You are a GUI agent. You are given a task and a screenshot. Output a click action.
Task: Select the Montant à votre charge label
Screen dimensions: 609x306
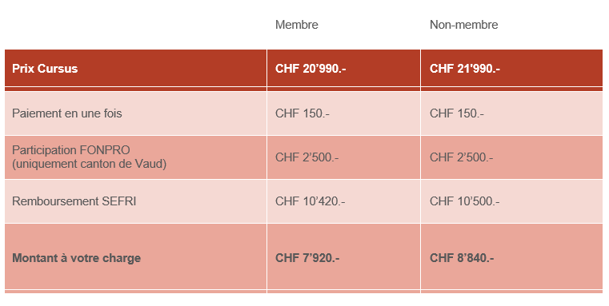click(x=76, y=258)
